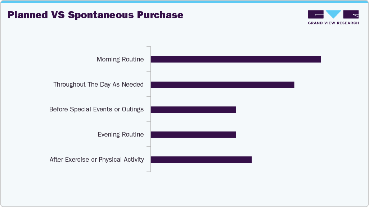The height and width of the screenshot is (207, 369).
Task: Click the right R-shaped block of the logo
Action: coord(351,14)
